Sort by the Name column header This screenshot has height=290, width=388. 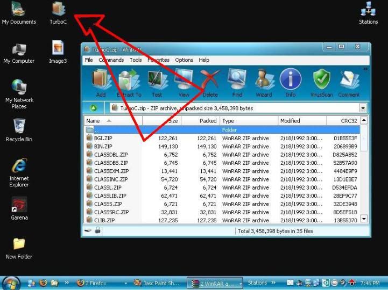(x=113, y=121)
